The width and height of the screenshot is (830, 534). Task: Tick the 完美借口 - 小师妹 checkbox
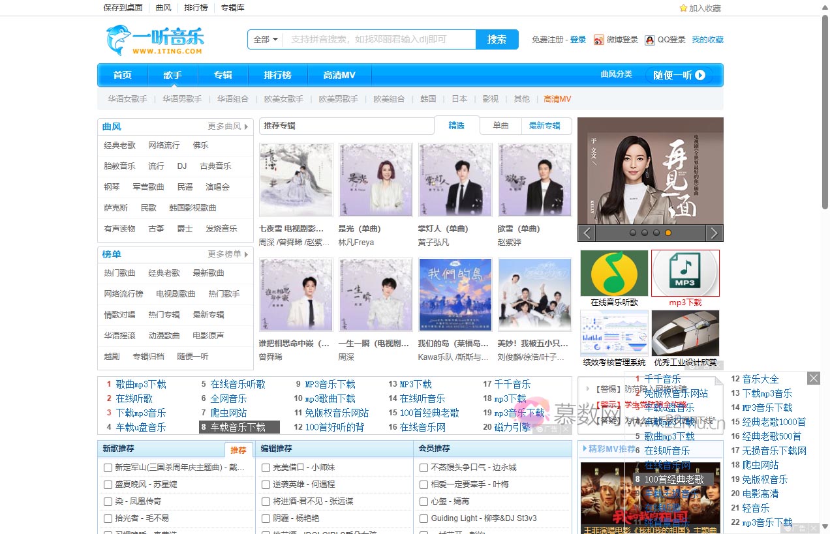coord(266,467)
